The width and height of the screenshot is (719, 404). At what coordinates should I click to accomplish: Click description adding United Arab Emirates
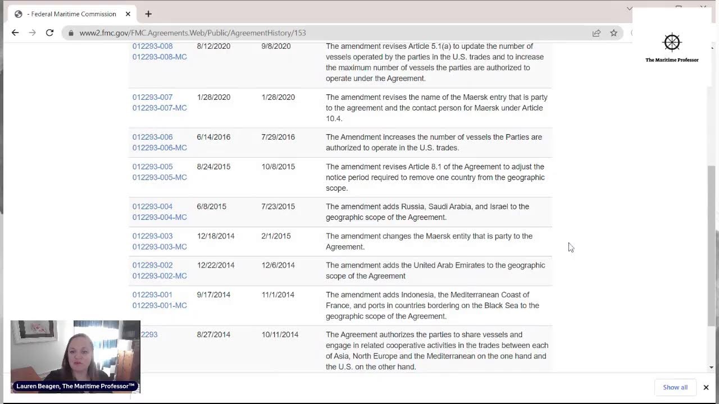point(435,270)
